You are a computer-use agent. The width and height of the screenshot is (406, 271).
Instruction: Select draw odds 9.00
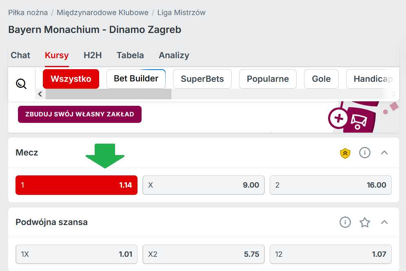pos(203,185)
